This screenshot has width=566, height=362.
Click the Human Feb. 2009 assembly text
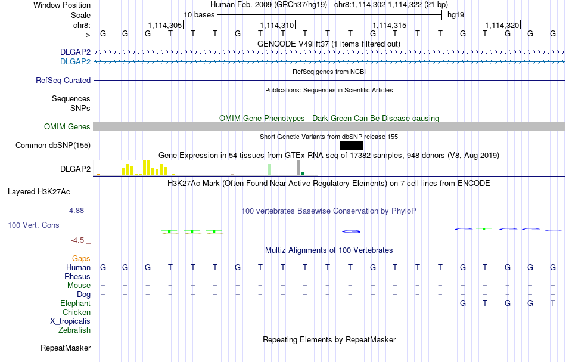(x=269, y=5)
